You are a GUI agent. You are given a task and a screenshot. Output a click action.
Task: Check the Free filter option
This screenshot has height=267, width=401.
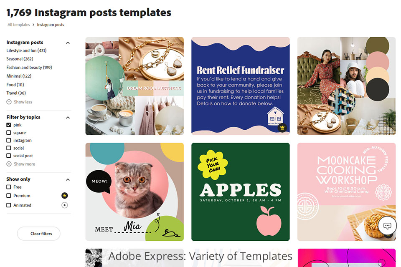(x=9, y=187)
